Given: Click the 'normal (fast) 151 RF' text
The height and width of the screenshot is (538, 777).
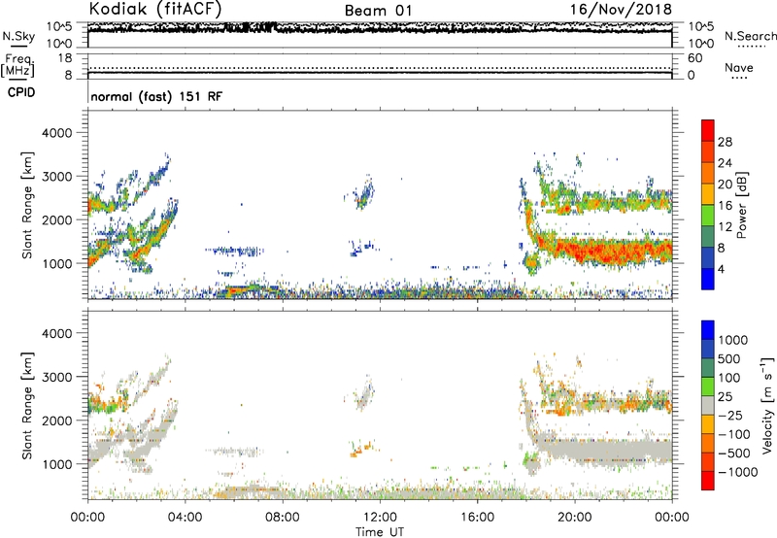Looking at the screenshot, I should coord(156,96).
